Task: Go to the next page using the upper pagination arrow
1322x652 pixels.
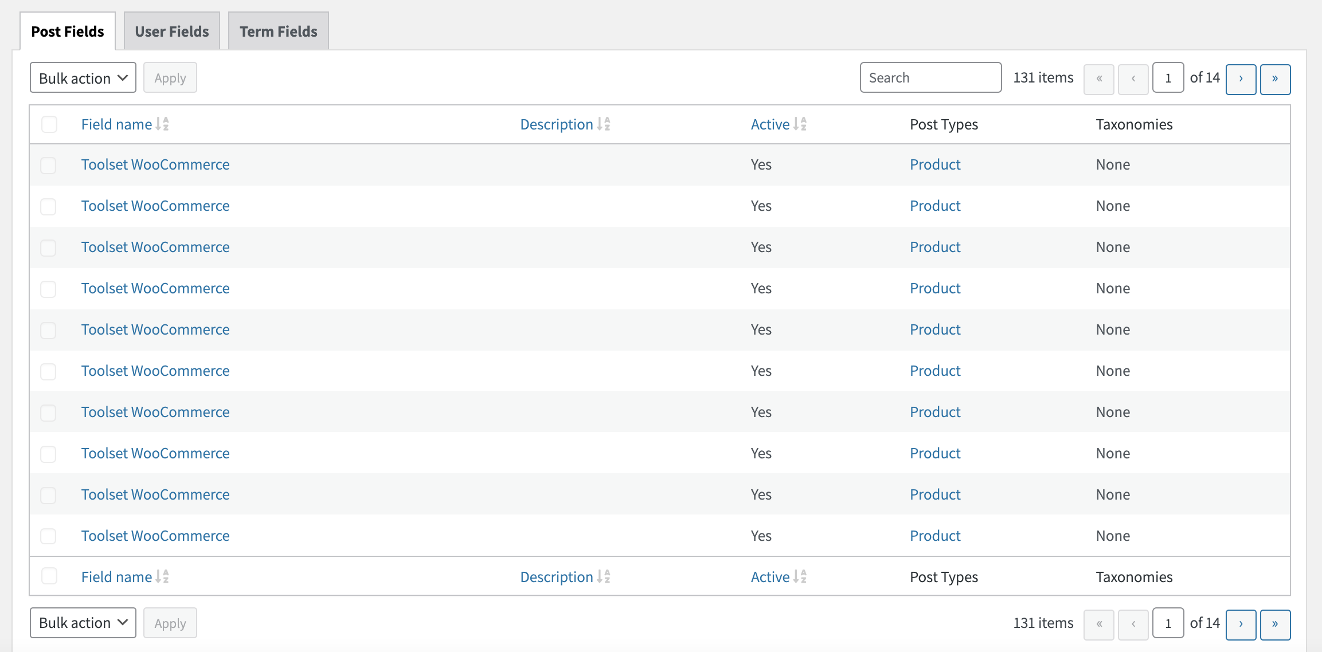Action: pos(1241,79)
